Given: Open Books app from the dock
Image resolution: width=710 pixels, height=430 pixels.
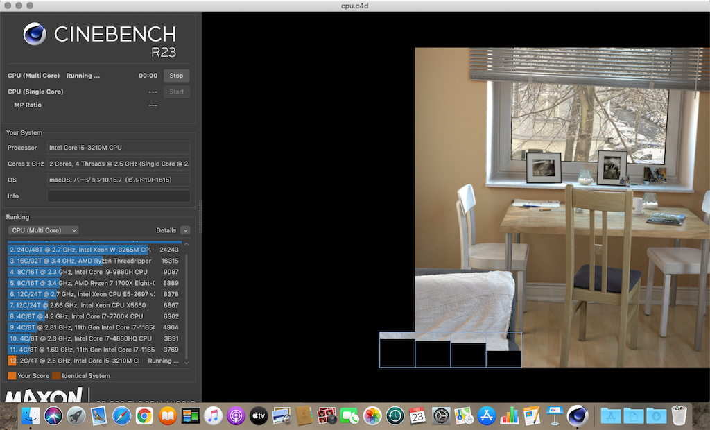Looking at the screenshot, I should click(x=168, y=415).
